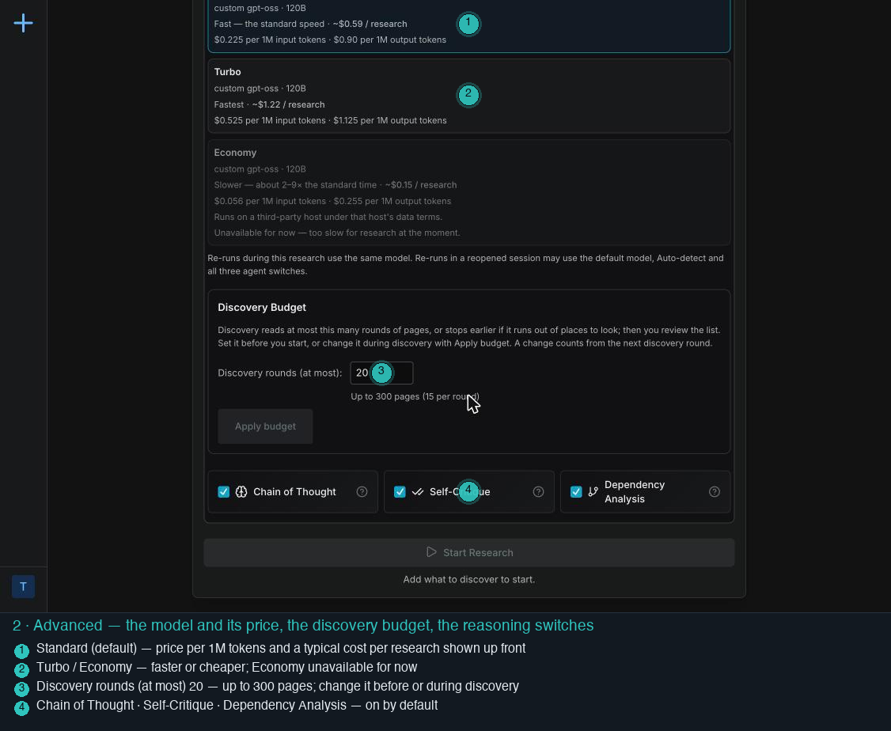891x731 pixels.
Task: Open the T user avatar
Action: pyautogui.click(x=23, y=587)
